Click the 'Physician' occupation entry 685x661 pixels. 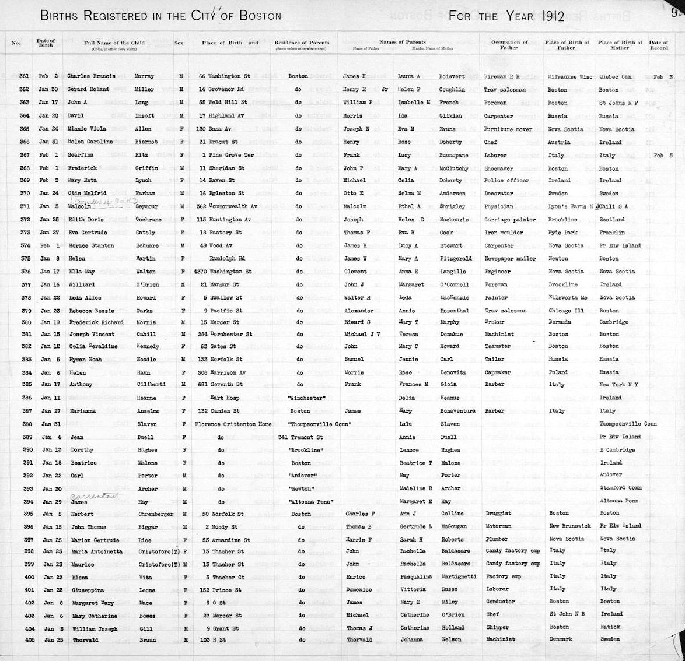coord(499,206)
